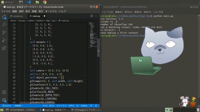This screenshot has height=112, width=200.
Task: Open the Extensions view
Action: coord(4,48)
